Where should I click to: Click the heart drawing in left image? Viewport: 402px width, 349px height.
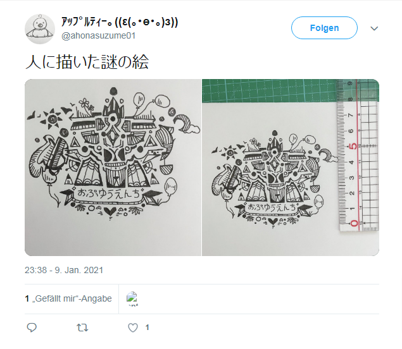coord(110,212)
